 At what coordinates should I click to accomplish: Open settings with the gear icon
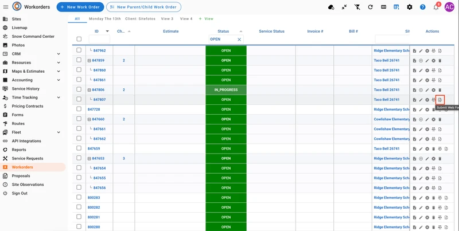(x=410, y=7)
